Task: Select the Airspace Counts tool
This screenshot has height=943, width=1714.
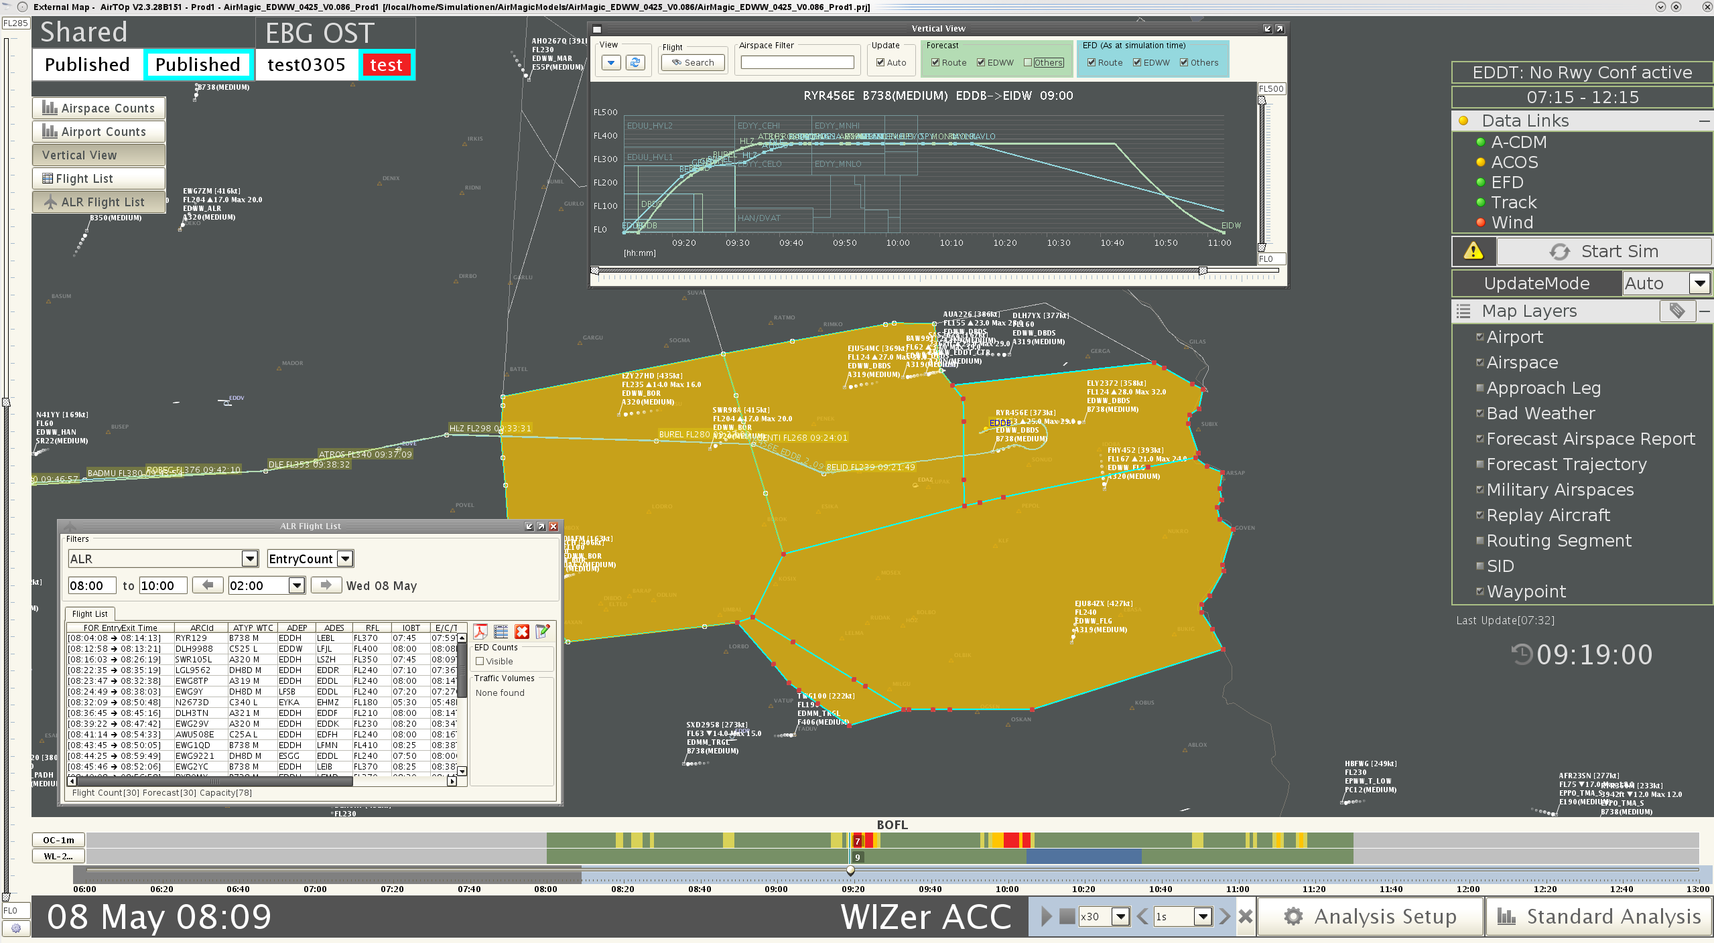Action: [98, 108]
